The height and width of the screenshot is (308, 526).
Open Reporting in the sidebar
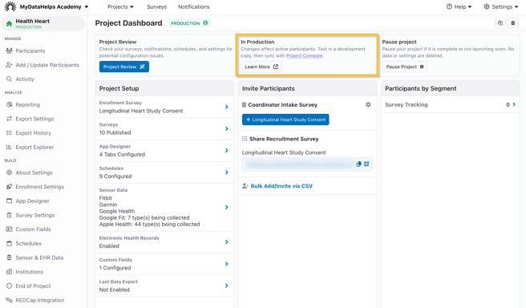pos(27,104)
